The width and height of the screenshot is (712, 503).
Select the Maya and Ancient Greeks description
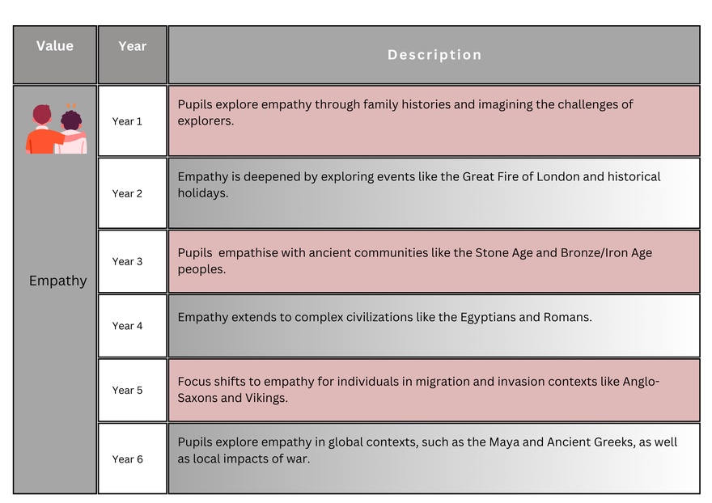pos(427,450)
